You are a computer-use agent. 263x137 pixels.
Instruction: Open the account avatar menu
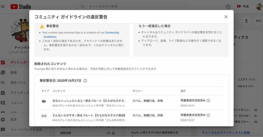coord(259,7)
